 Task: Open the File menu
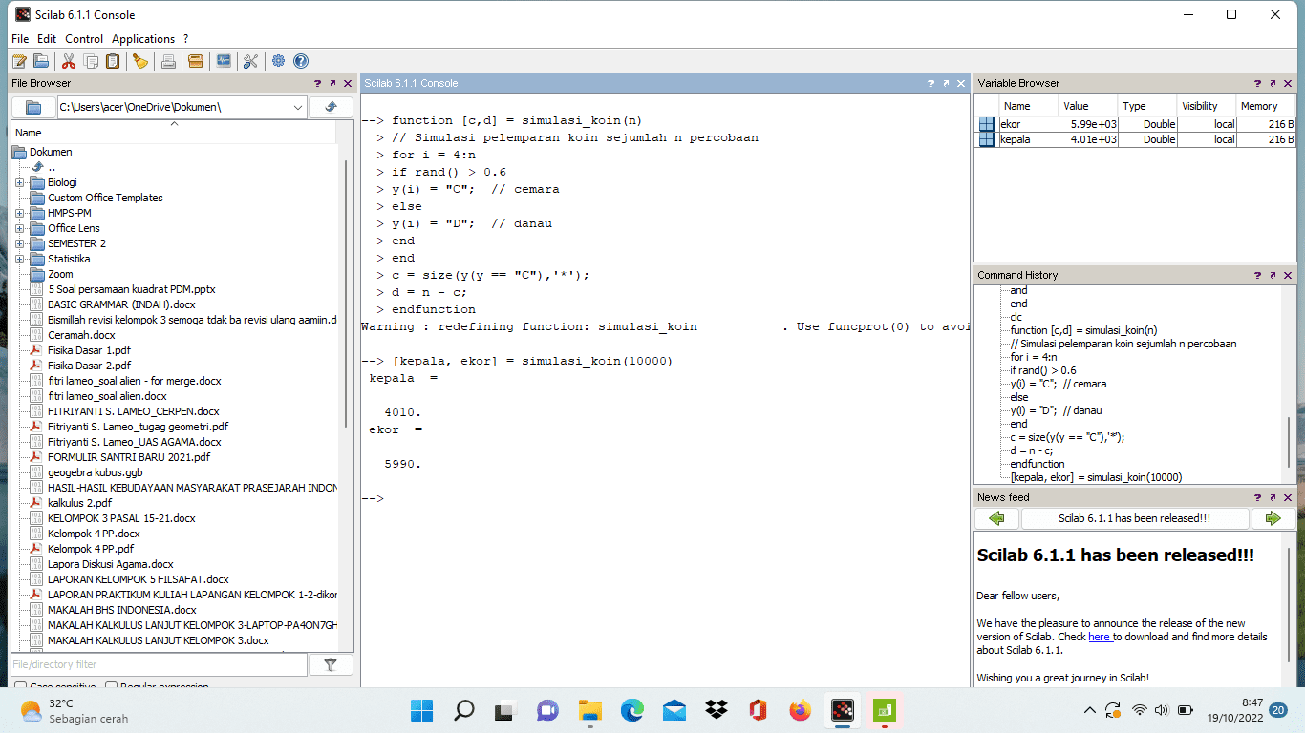(20, 39)
